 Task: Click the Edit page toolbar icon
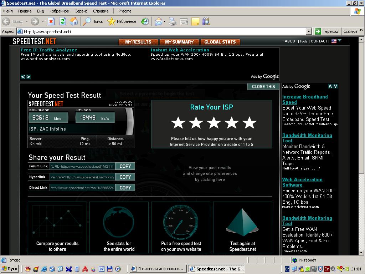coord(184,22)
